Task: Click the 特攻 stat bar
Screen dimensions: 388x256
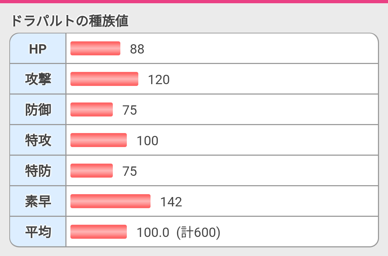Action: click(x=98, y=140)
